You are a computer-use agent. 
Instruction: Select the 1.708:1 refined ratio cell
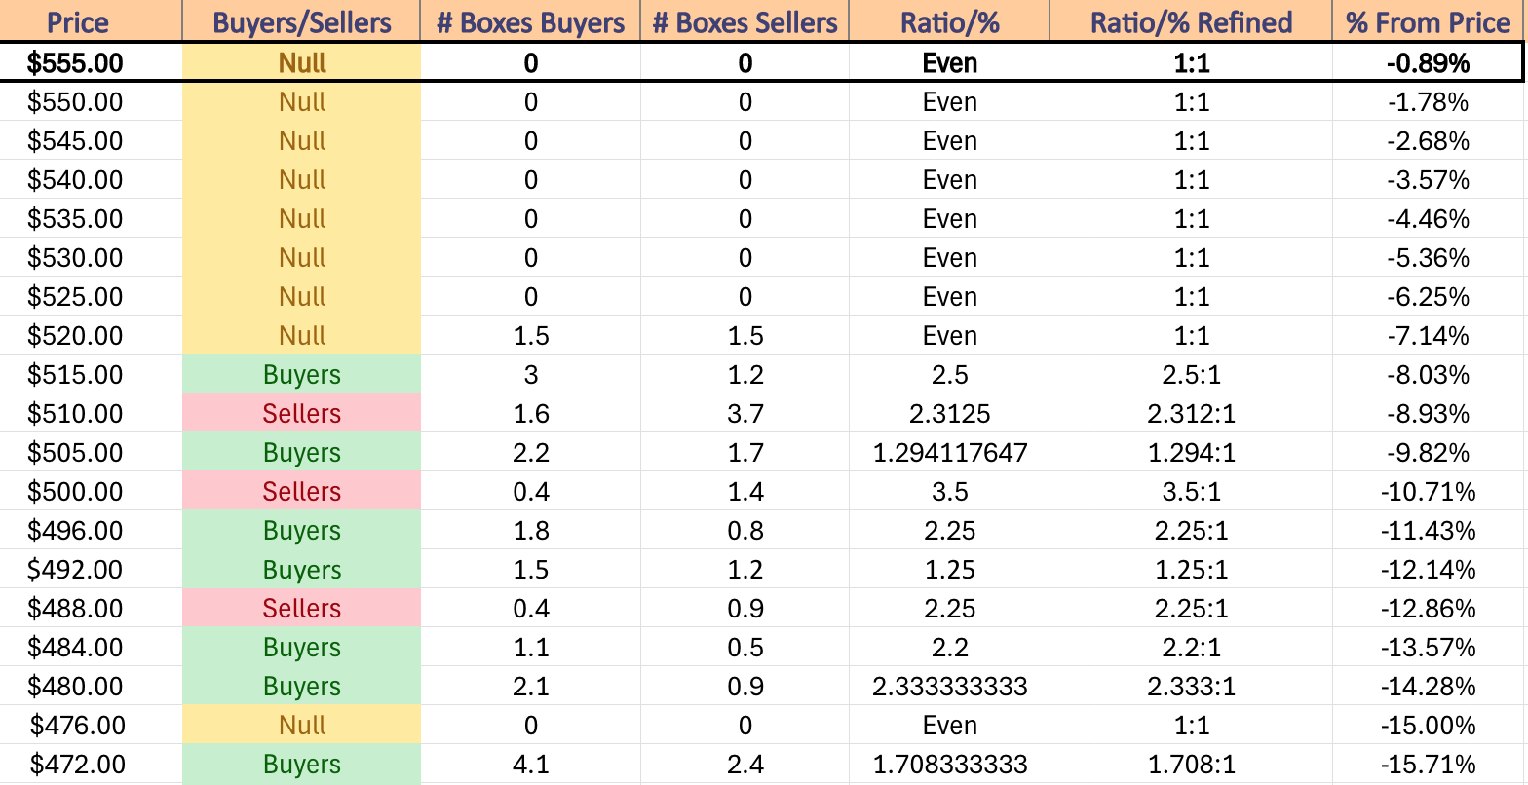pos(1191,765)
